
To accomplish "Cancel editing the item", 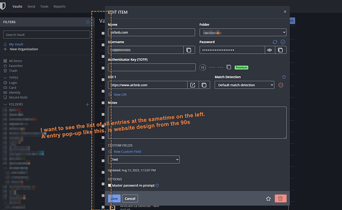I will tap(130, 199).
